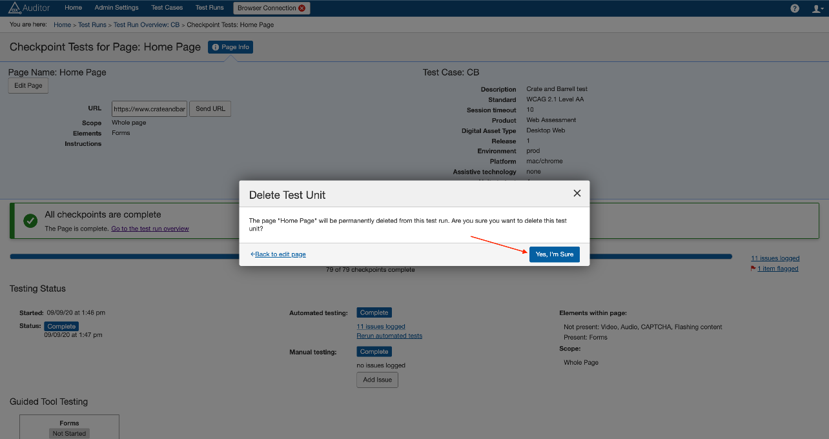The image size is (829, 439).
Task: Click the 1 item flagged link
Action: click(777, 269)
